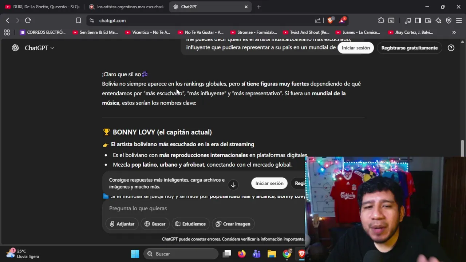Open Firefox from the taskbar
The width and height of the screenshot is (466, 262).
(242, 254)
